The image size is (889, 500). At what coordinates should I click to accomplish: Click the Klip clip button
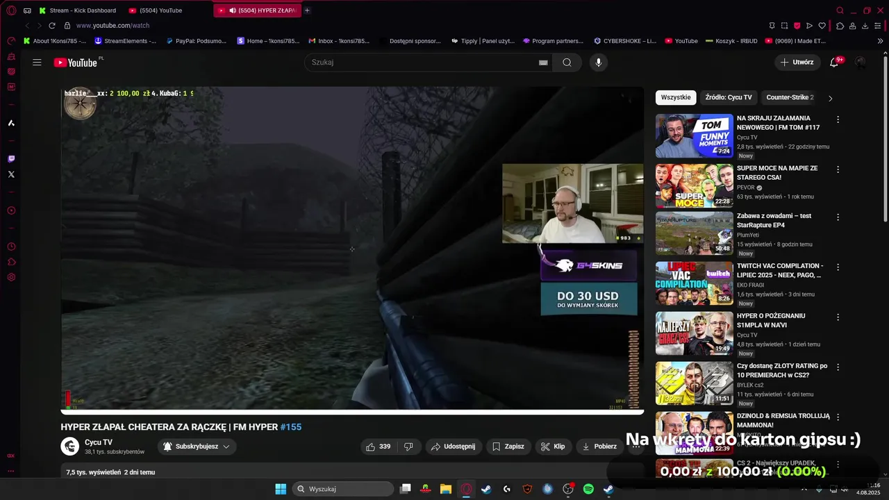coord(554,447)
